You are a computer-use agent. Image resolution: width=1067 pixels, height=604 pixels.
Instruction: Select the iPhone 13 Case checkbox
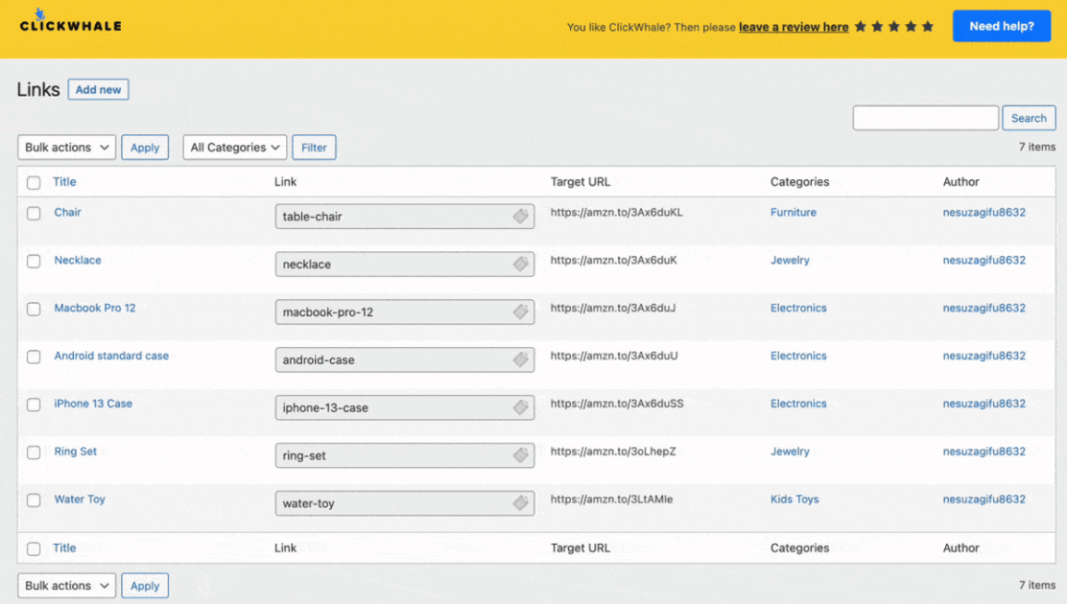pyautogui.click(x=34, y=405)
